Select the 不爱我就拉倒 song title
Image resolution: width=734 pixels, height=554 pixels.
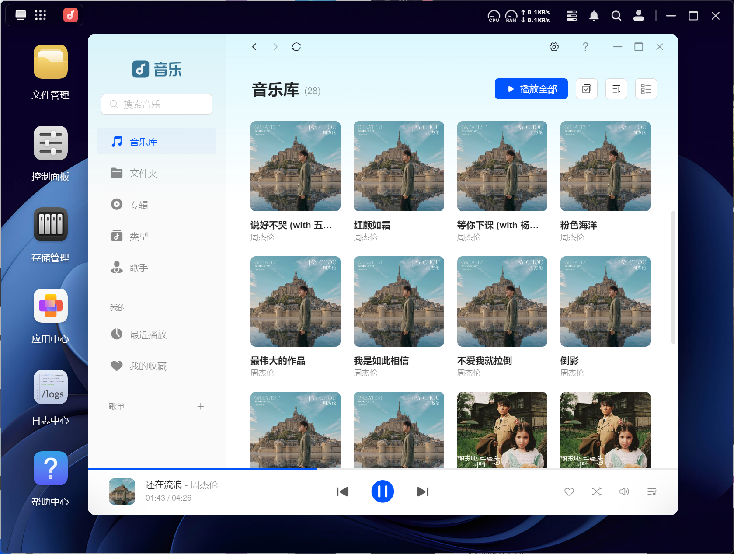[x=484, y=361]
